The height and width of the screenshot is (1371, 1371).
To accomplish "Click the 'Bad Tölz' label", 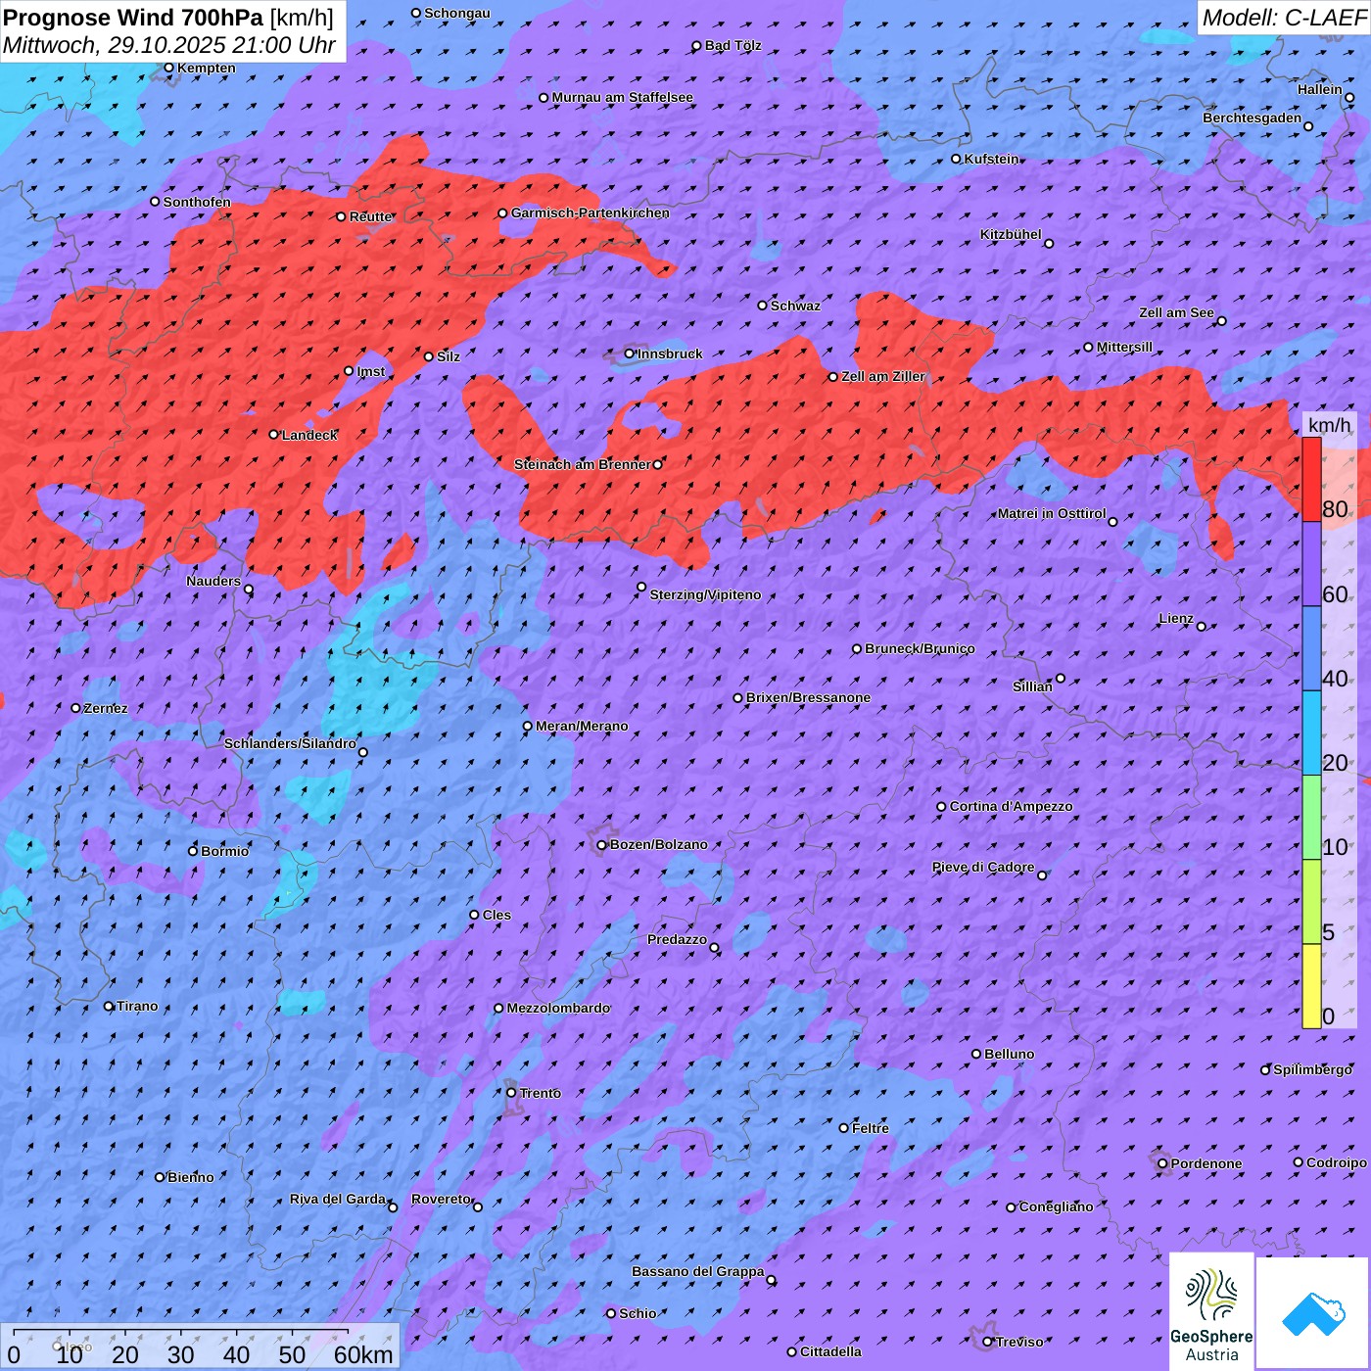I will click(x=733, y=45).
